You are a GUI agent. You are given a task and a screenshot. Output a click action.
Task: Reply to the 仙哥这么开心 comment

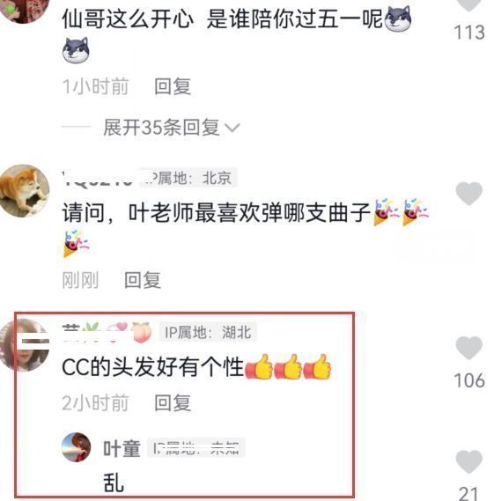173,86
